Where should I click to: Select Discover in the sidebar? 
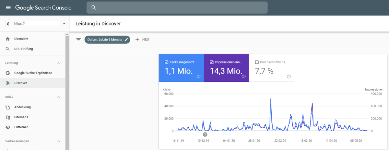[x=32, y=83]
